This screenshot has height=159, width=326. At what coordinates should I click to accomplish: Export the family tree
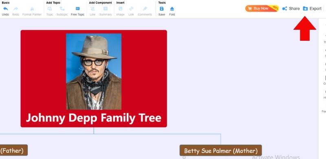312,9
